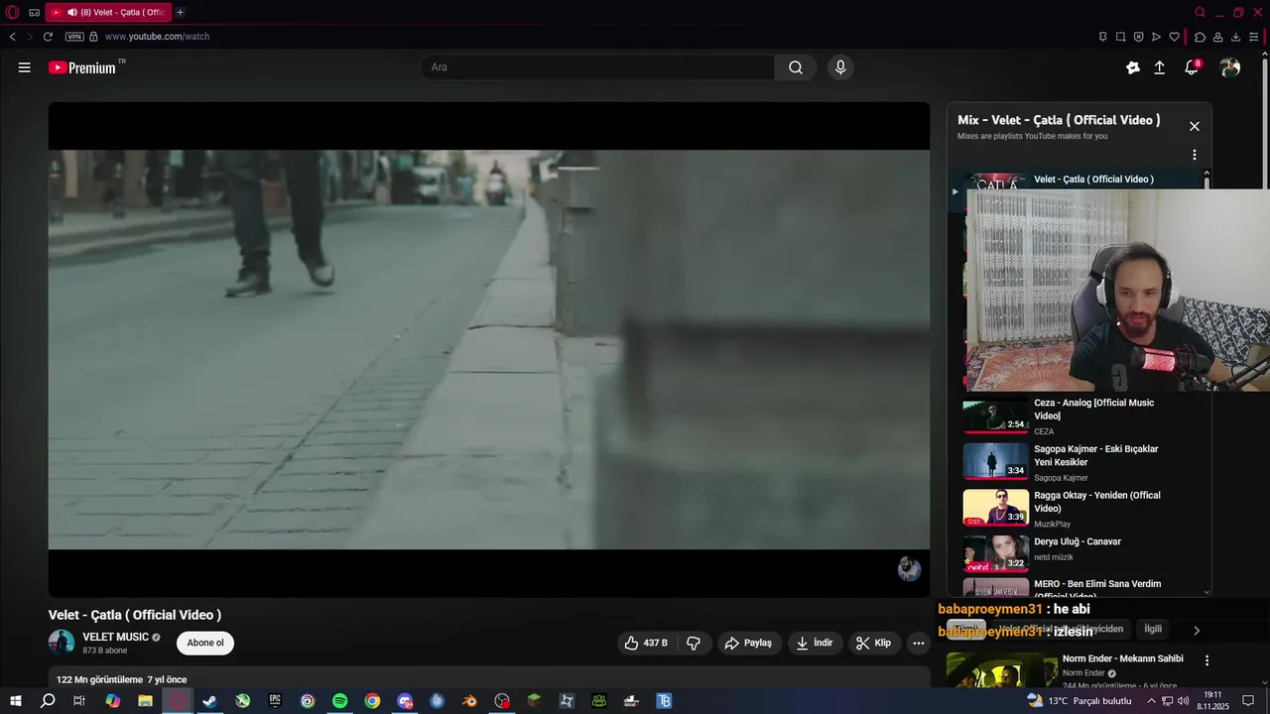The image size is (1270, 714).
Task: Open the weather widget 13°C Parçalı bulutlu
Action: (1079, 701)
